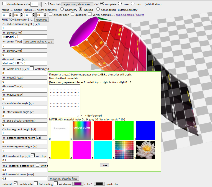This screenshot has width=212, height=187.
Task: Choose the color grid texture material 8
Action: 124,150
